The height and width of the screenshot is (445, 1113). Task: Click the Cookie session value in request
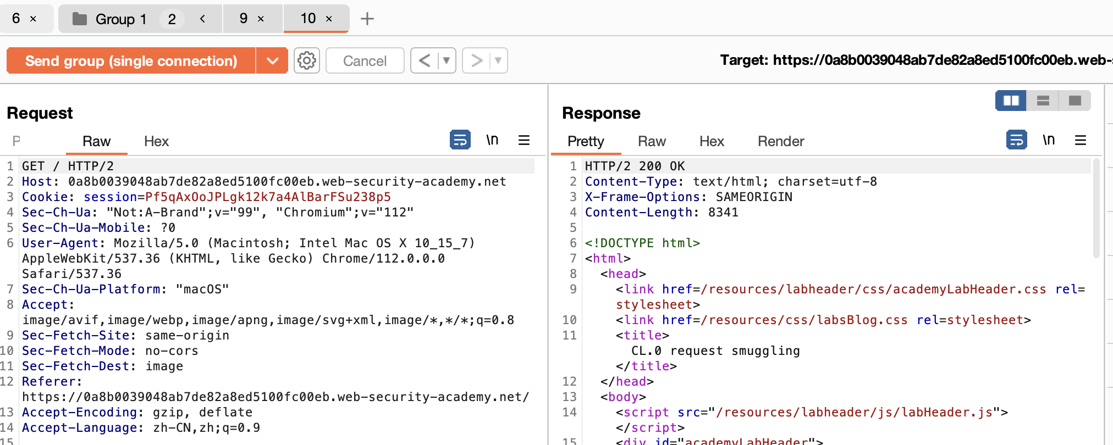click(x=268, y=197)
